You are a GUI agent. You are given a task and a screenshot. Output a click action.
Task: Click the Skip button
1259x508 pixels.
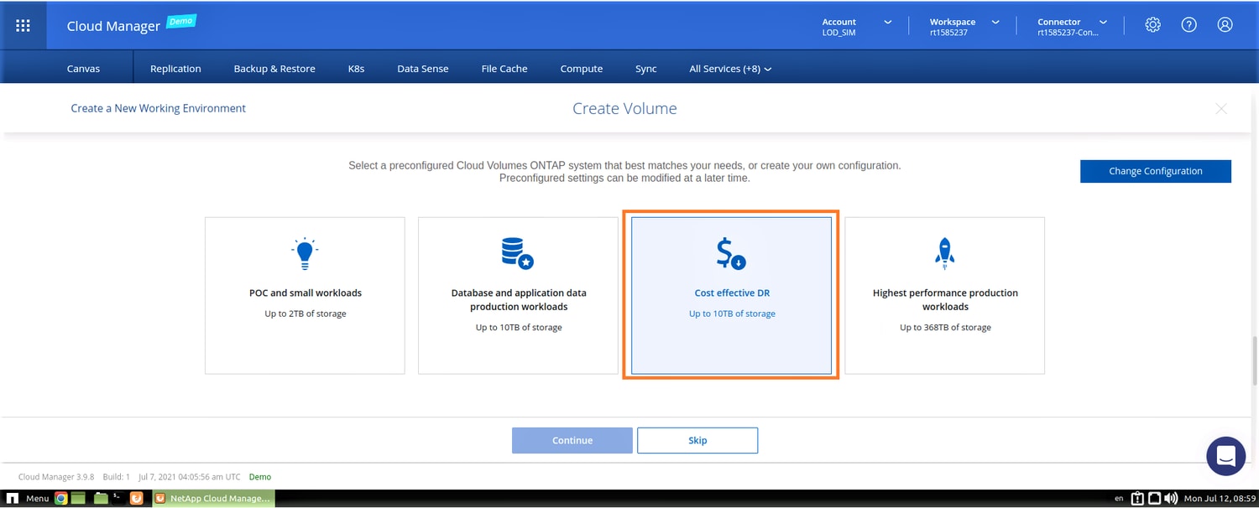pos(697,440)
